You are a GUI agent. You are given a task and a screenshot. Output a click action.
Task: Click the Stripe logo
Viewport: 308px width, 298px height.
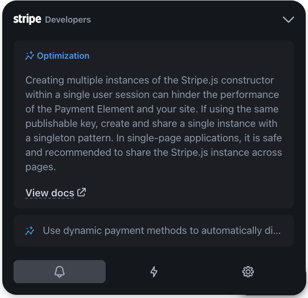27,19
